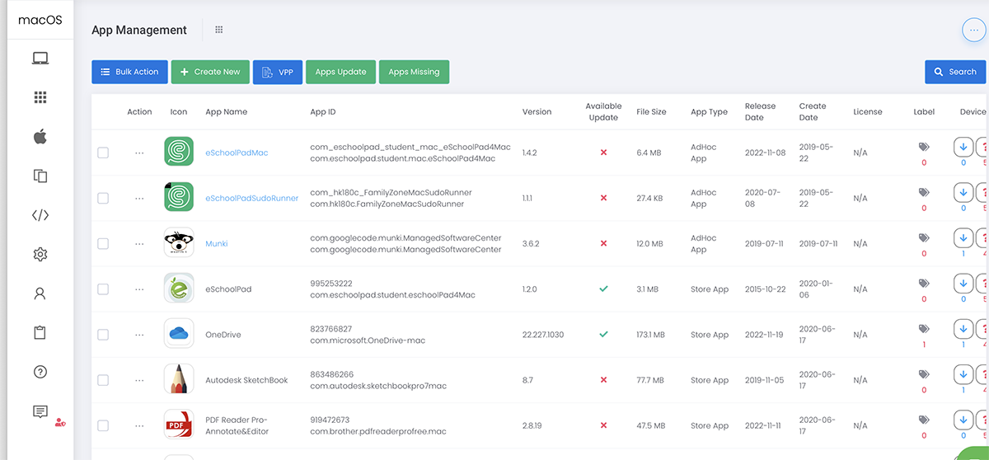Open the code brackets sidebar icon
989x460 pixels.
click(x=40, y=215)
